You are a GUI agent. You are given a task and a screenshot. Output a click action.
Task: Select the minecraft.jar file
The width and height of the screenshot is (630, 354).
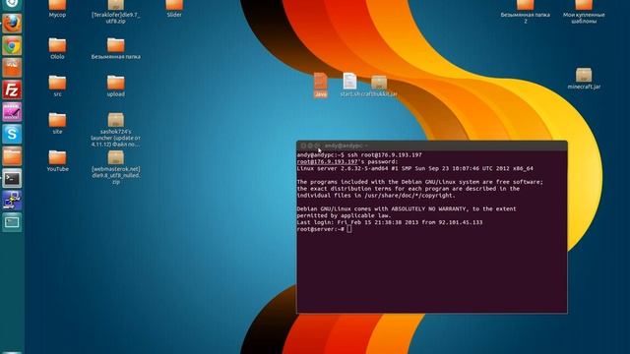[584, 79]
